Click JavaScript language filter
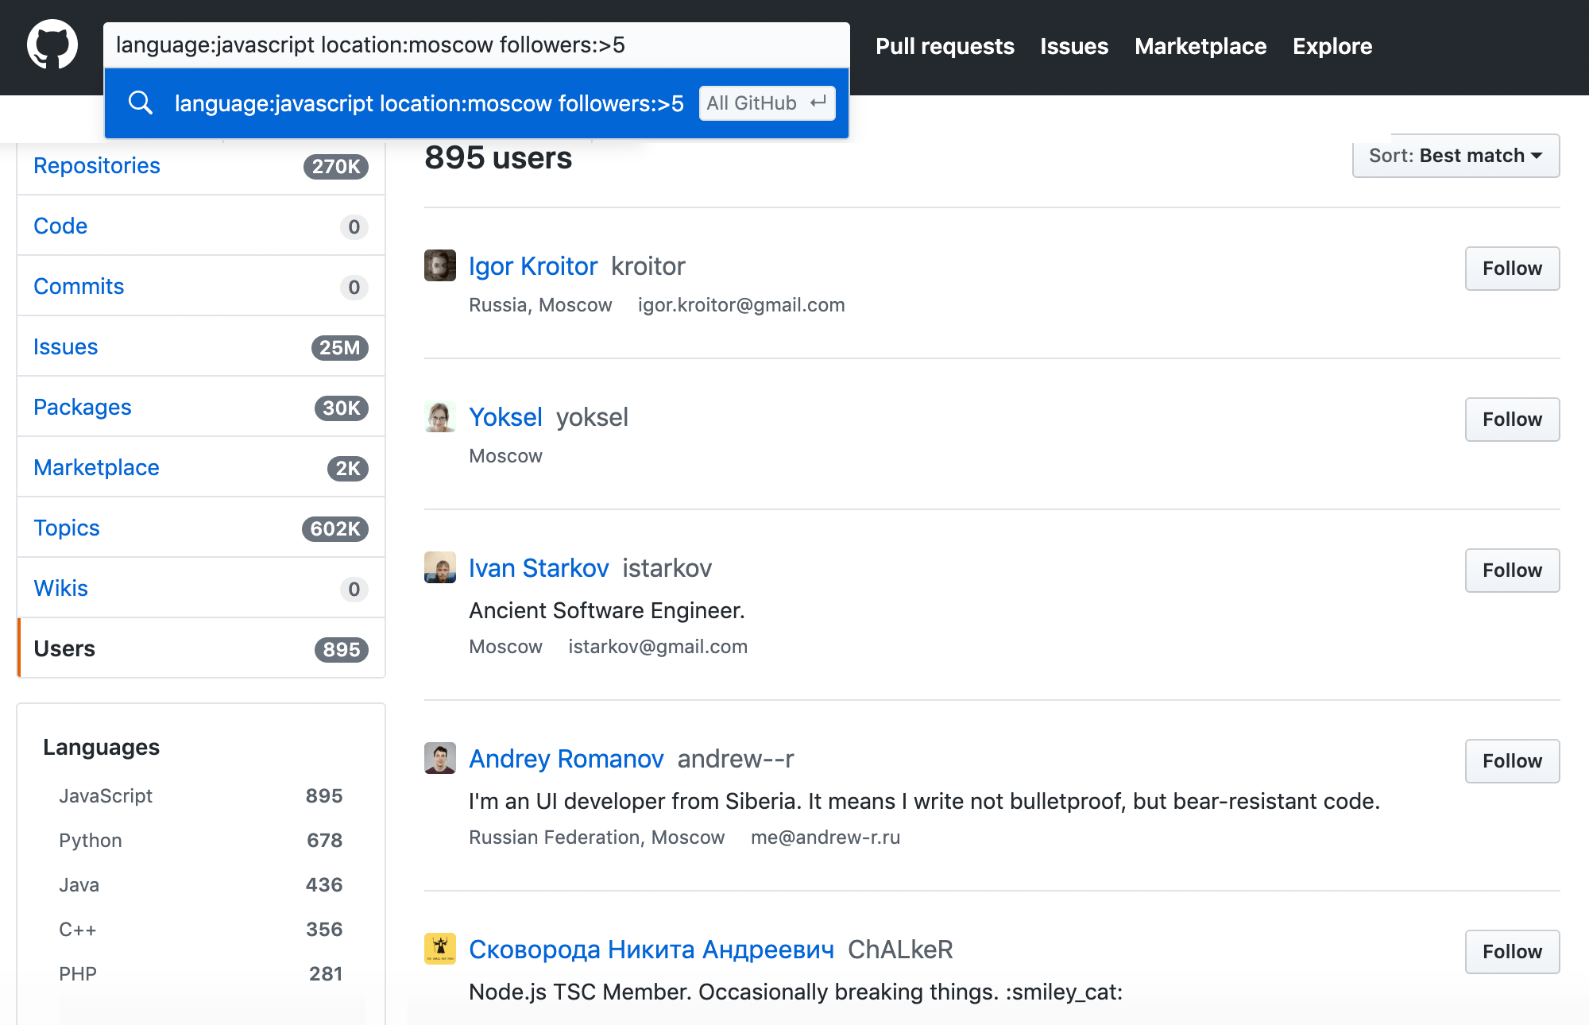1589x1025 pixels. (x=106, y=795)
